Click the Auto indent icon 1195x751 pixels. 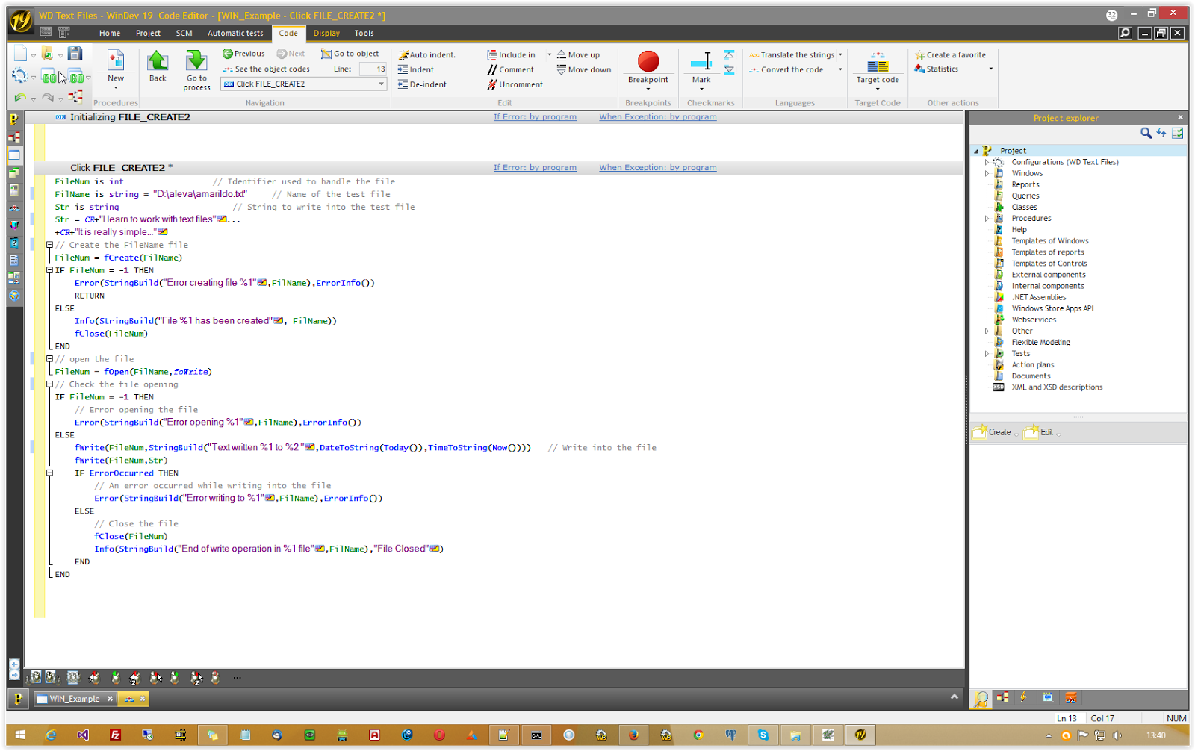point(403,54)
